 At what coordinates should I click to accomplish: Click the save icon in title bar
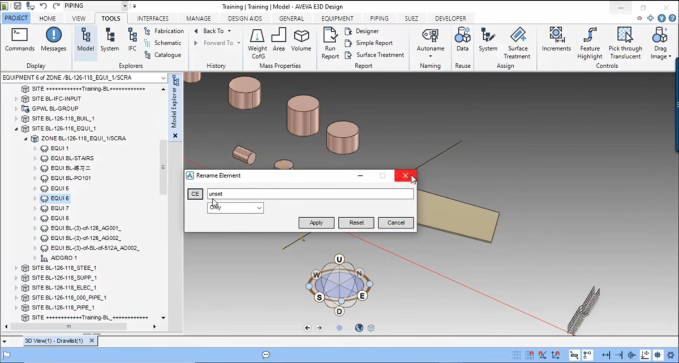[x=18, y=6]
